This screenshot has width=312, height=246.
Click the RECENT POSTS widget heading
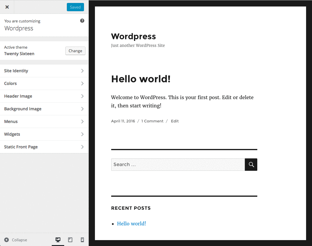pyautogui.click(x=131, y=208)
